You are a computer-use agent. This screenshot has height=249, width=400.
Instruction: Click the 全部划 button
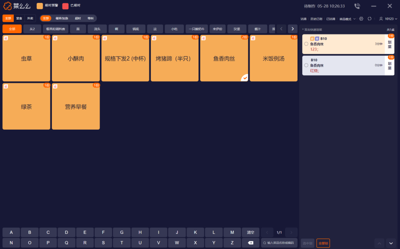point(323,243)
